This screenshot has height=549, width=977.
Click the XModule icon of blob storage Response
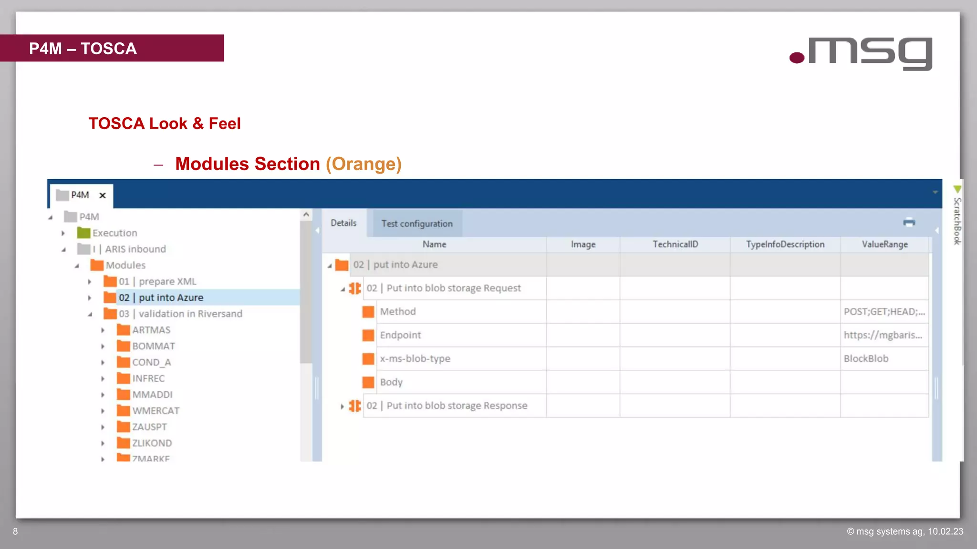click(x=355, y=406)
